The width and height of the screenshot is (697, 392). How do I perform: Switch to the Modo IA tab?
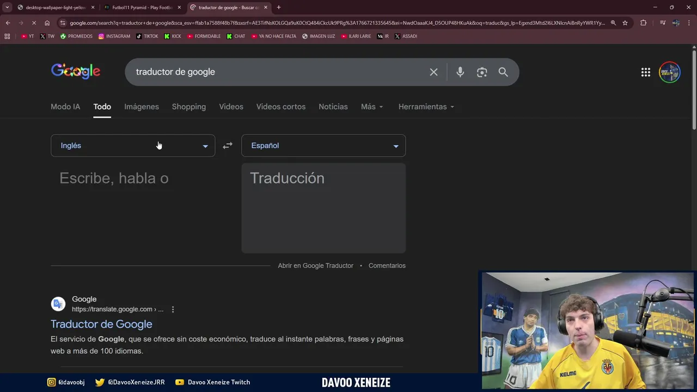65,107
